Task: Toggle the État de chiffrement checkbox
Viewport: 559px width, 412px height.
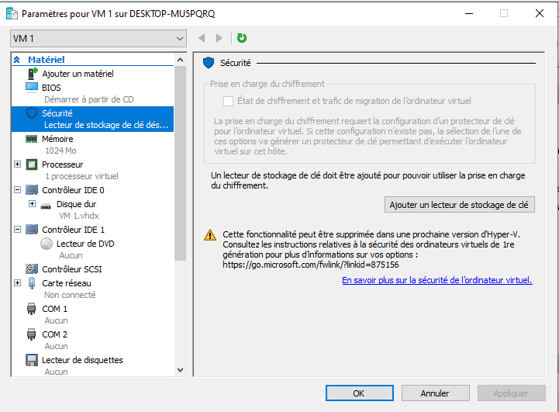Action: point(228,101)
